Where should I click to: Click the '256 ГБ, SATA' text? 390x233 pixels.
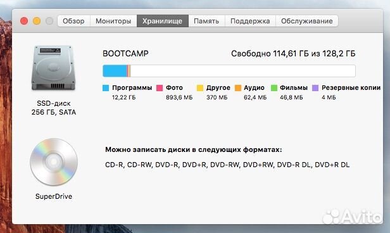pos(54,113)
